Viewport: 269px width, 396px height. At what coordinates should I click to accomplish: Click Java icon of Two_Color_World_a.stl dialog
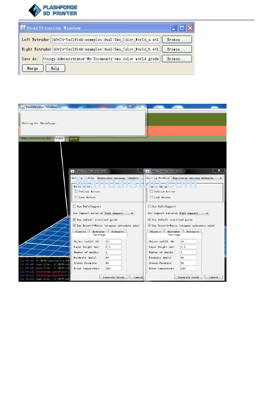(x=72, y=171)
